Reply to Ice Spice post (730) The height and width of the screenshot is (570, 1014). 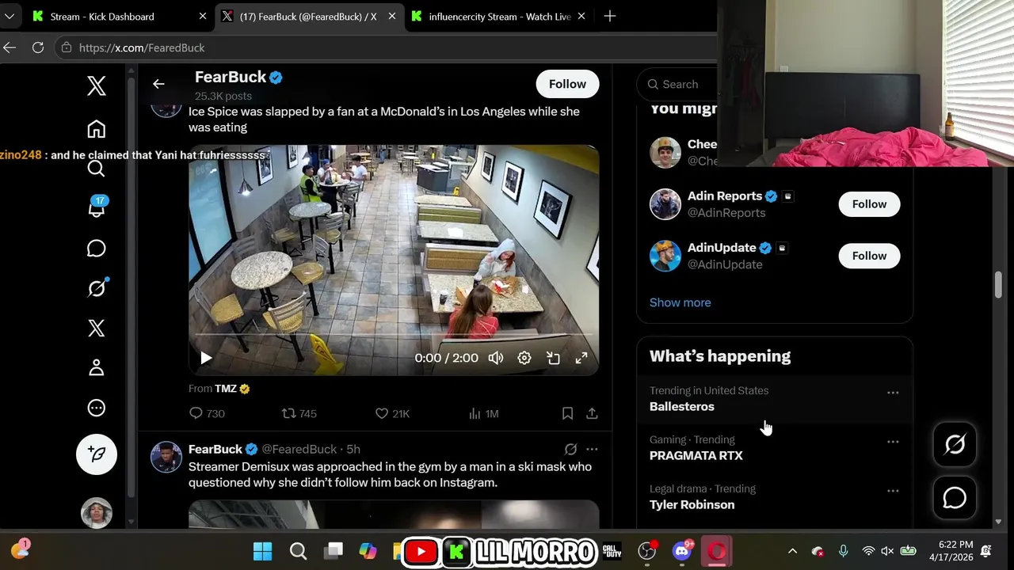click(207, 413)
